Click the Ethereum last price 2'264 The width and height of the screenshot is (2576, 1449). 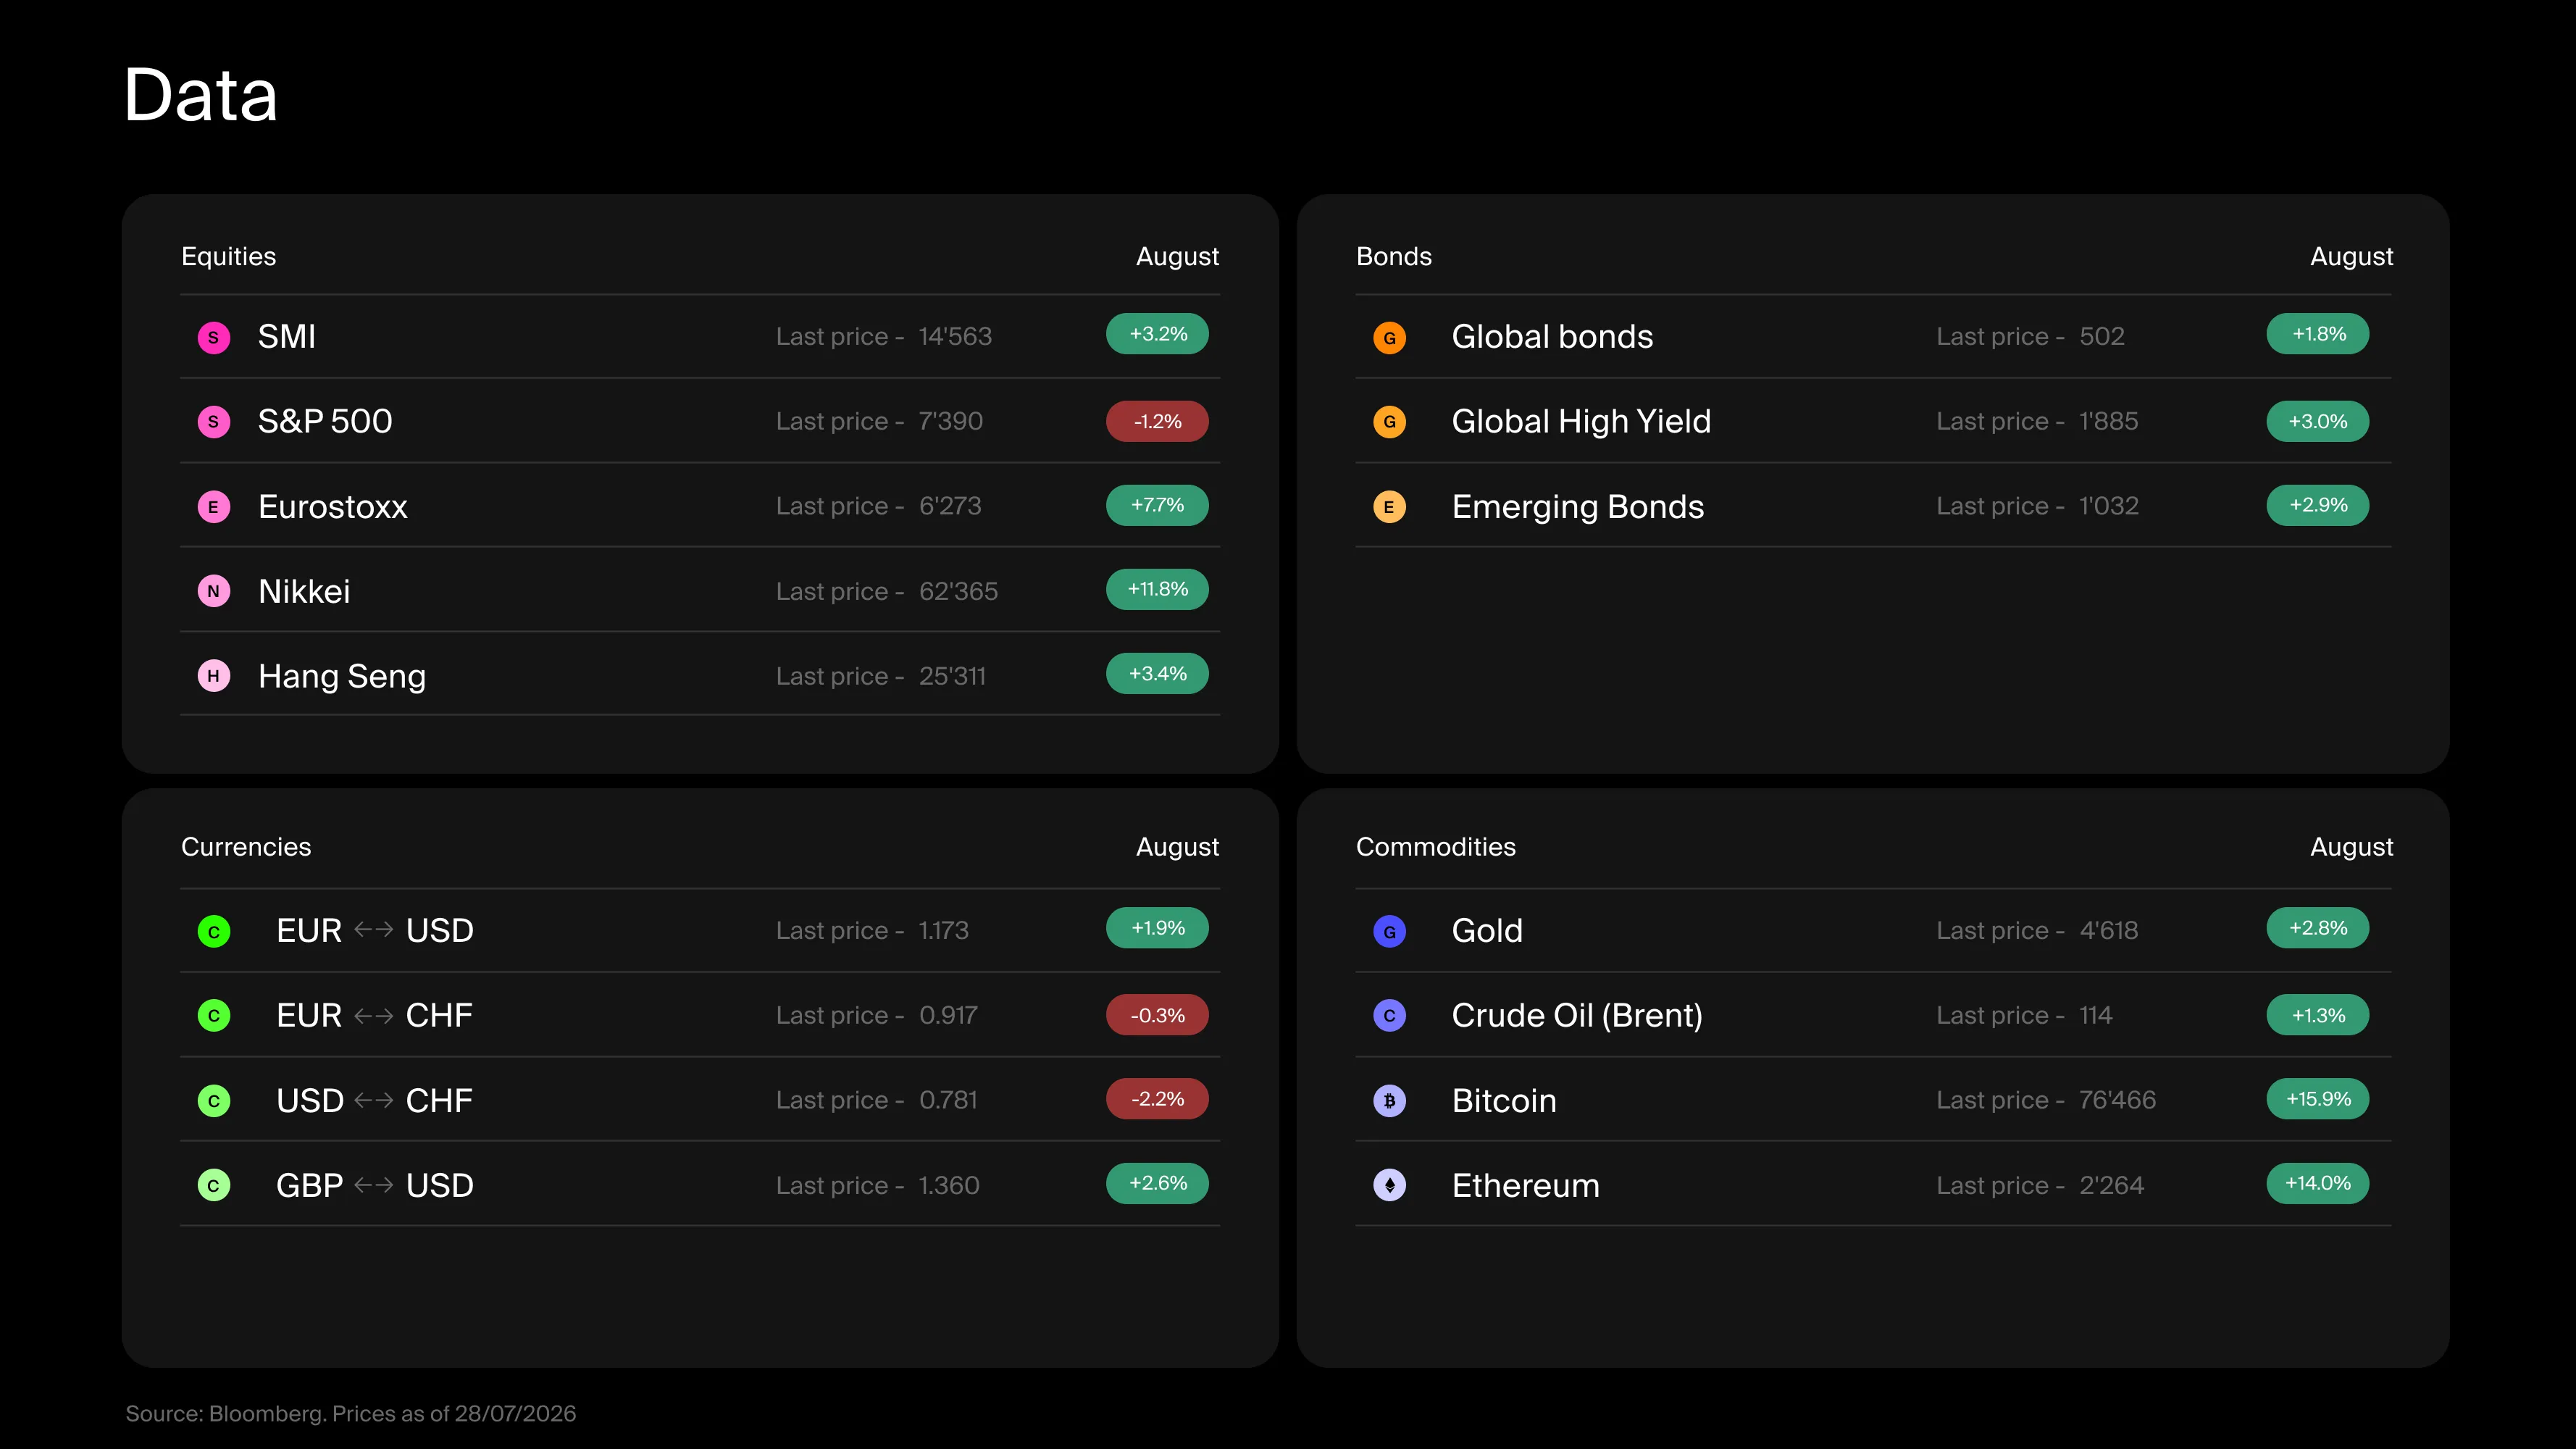click(x=2111, y=1185)
